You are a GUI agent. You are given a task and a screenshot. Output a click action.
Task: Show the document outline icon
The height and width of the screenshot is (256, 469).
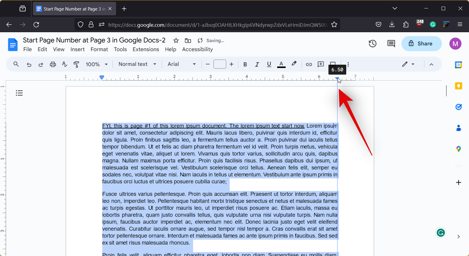(x=19, y=93)
